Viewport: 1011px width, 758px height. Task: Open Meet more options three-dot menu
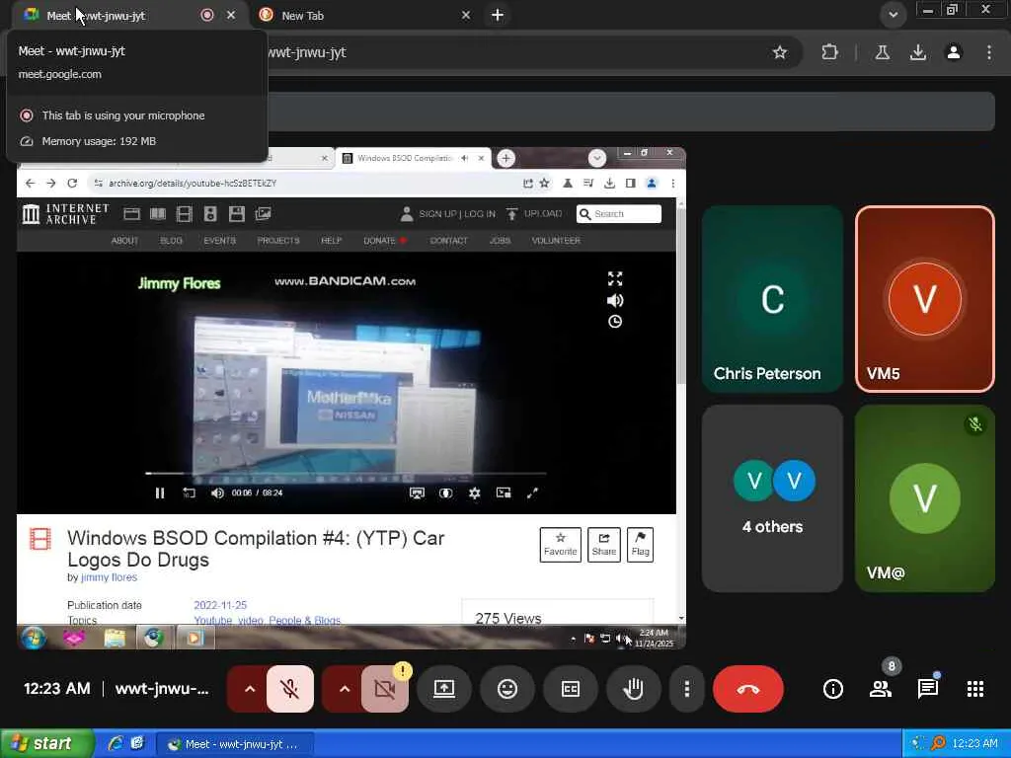(687, 689)
